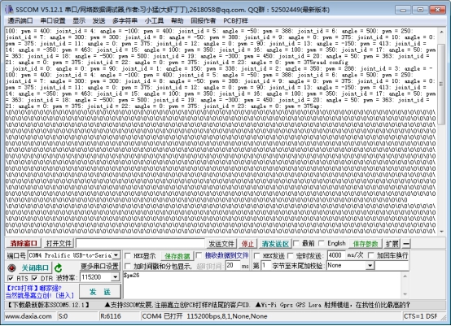Toggle the DTR checkbox
Image resolution: width=451 pixels, height=326 pixels.
(x=34, y=278)
